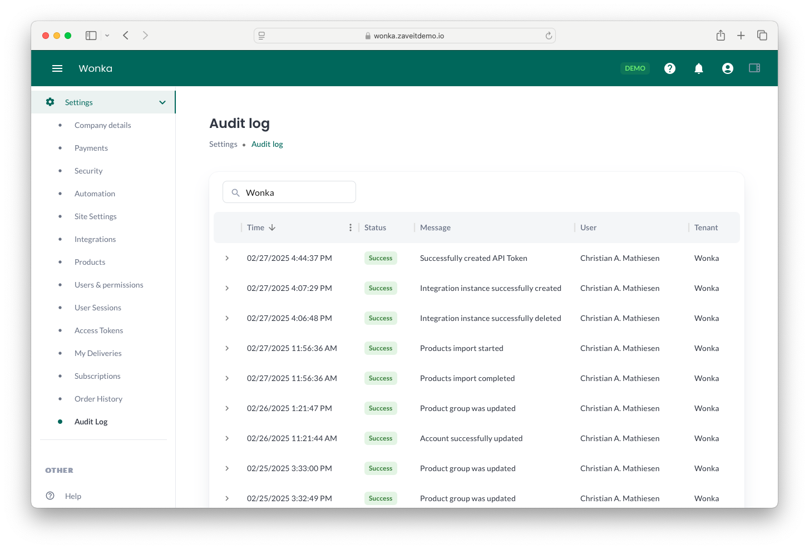809x549 pixels.
Task: Click Help link in sidebar
Action: point(73,496)
